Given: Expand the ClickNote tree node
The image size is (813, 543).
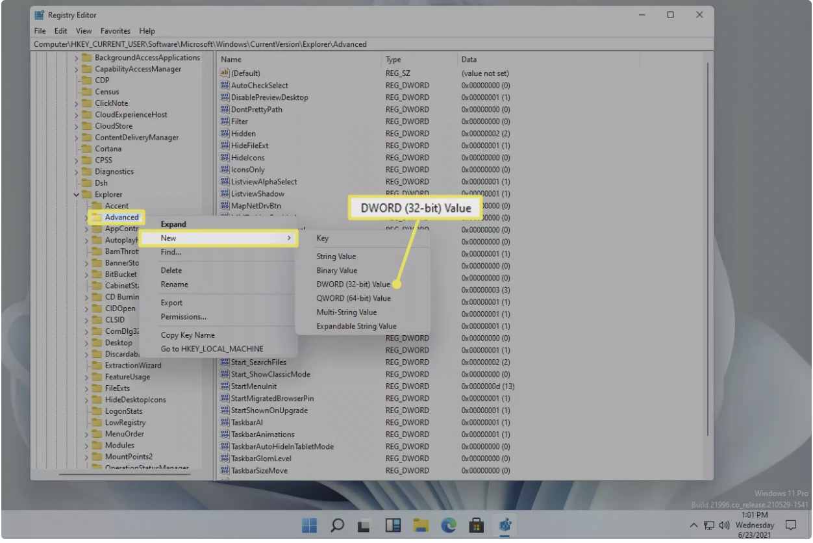Looking at the screenshot, I should pos(77,103).
